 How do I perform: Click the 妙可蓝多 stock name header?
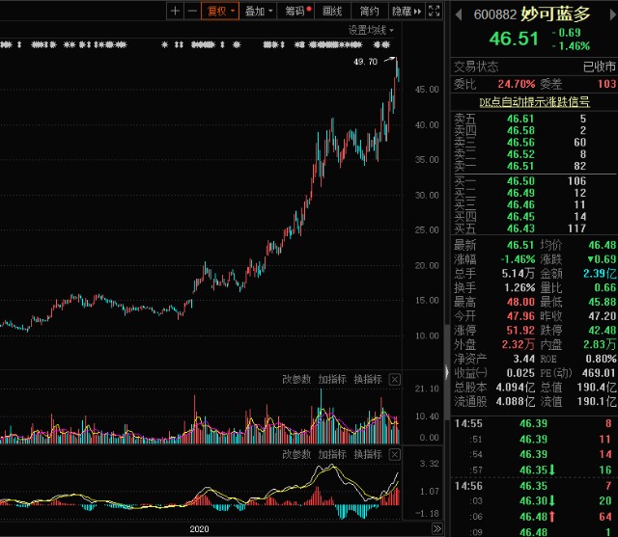point(555,14)
